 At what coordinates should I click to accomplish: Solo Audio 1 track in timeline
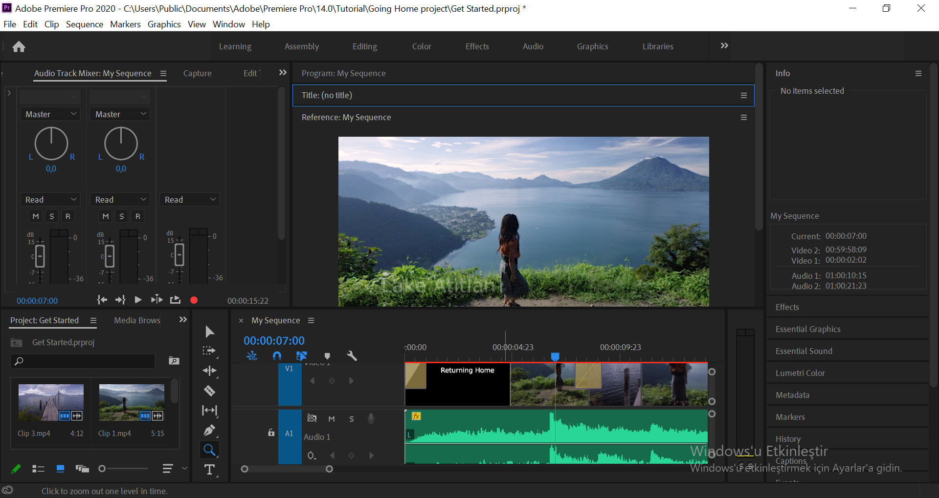pyautogui.click(x=352, y=419)
